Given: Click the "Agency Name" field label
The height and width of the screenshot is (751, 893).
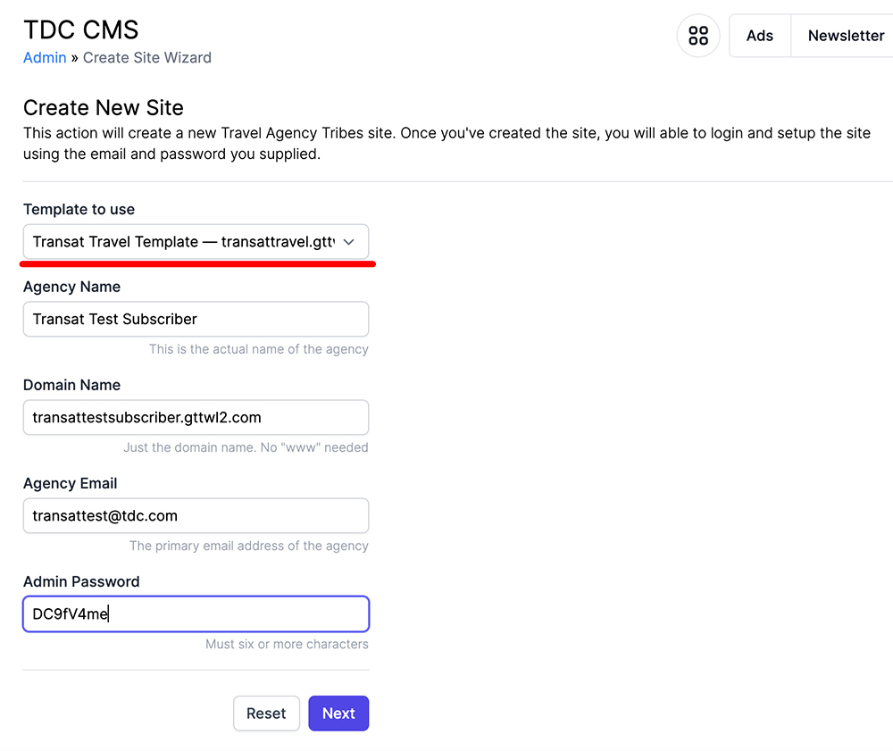Looking at the screenshot, I should coord(71,287).
